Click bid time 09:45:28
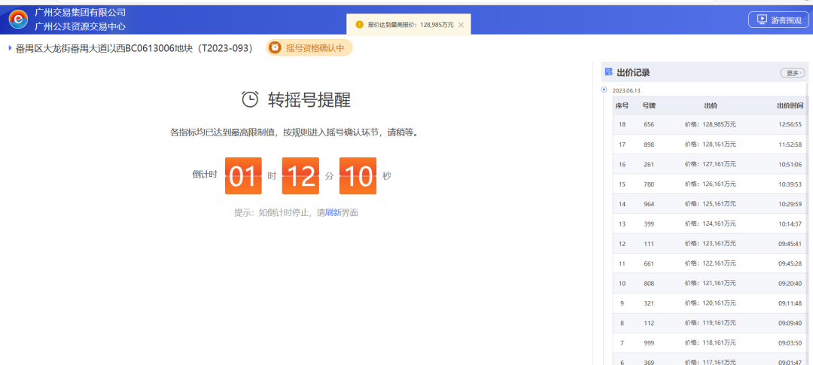The height and width of the screenshot is (365, 813). point(790,264)
